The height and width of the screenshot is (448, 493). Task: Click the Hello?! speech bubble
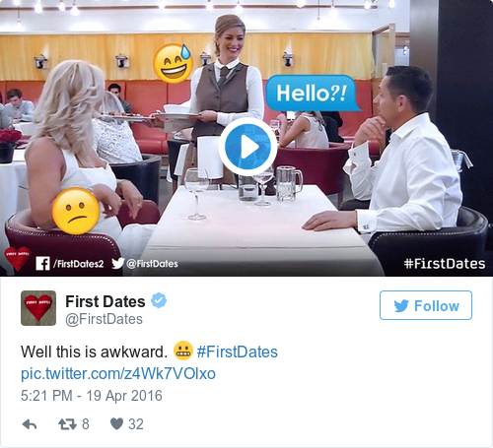(312, 94)
